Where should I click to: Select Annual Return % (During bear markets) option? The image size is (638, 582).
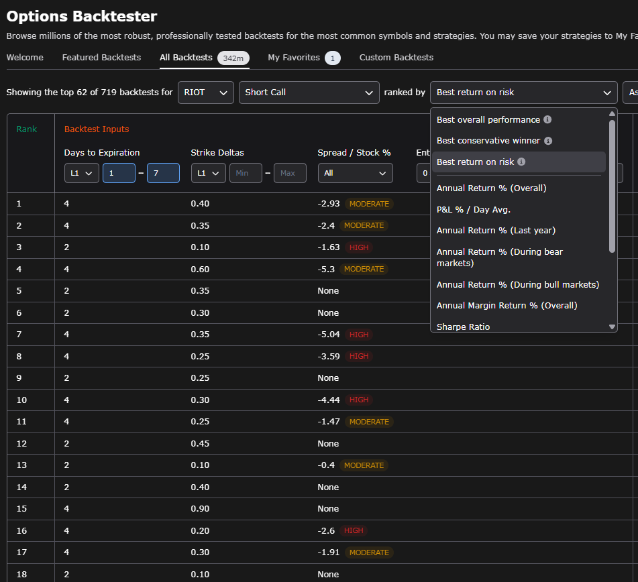coord(519,257)
